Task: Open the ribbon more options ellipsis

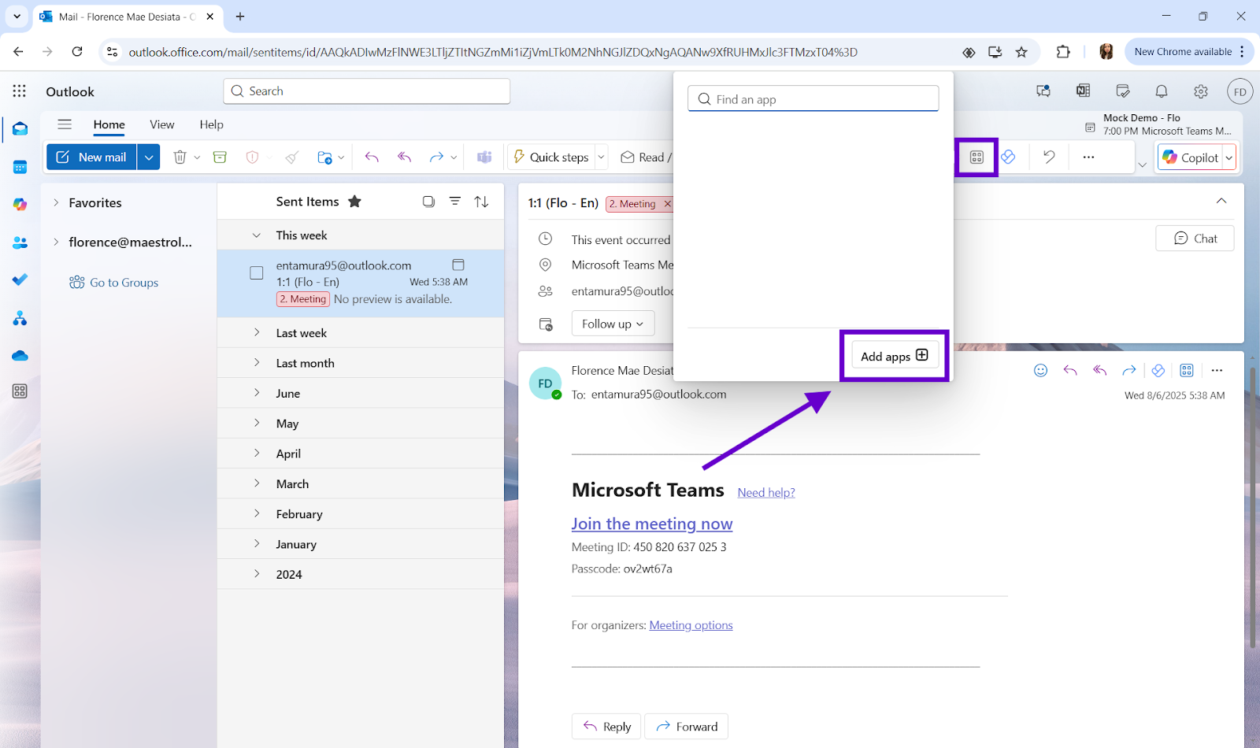Action: point(1088,157)
